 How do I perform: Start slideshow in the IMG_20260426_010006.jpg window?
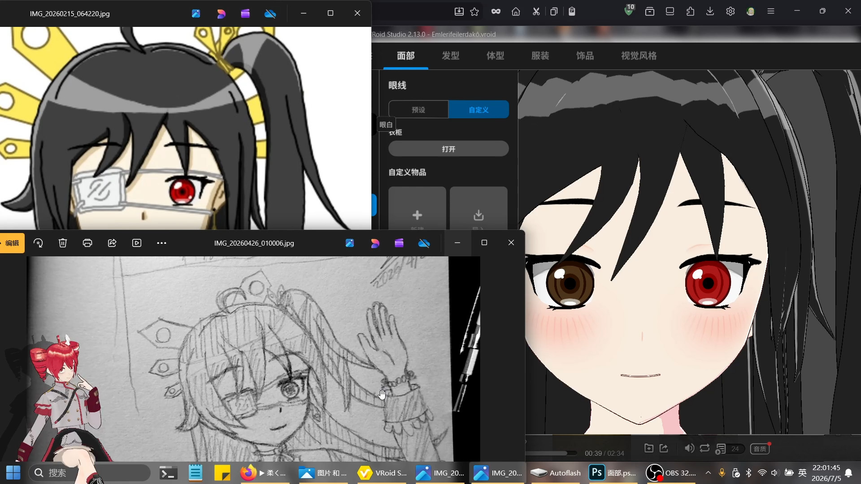click(137, 243)
